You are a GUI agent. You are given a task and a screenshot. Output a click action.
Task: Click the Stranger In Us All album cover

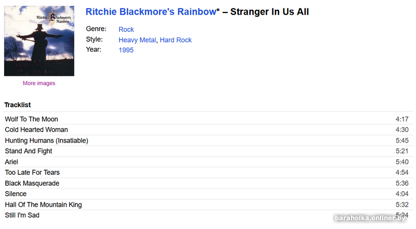tap(39, 41)
